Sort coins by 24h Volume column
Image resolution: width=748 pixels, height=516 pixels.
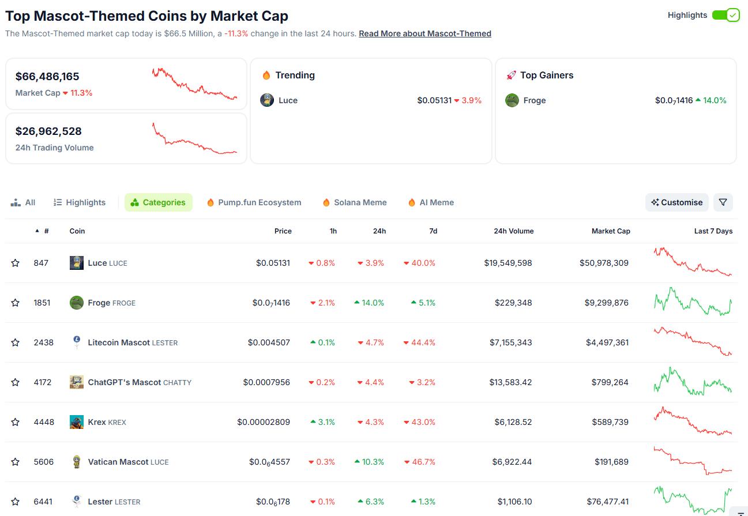click(x=513, y=231)
